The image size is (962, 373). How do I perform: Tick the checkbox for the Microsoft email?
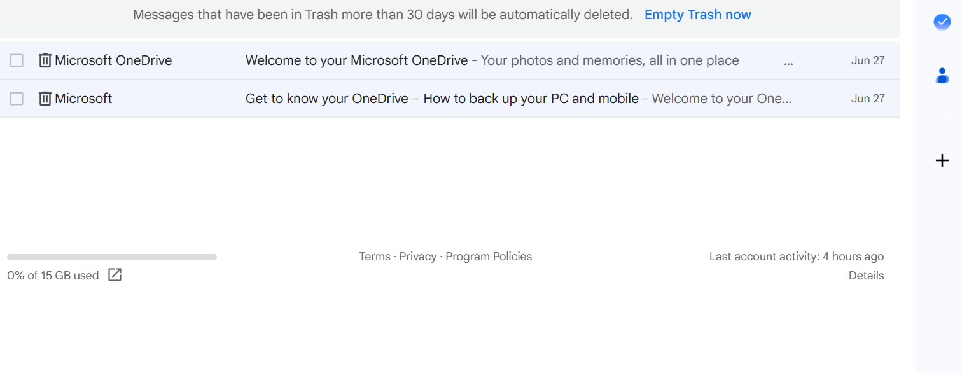coord(17,99)
